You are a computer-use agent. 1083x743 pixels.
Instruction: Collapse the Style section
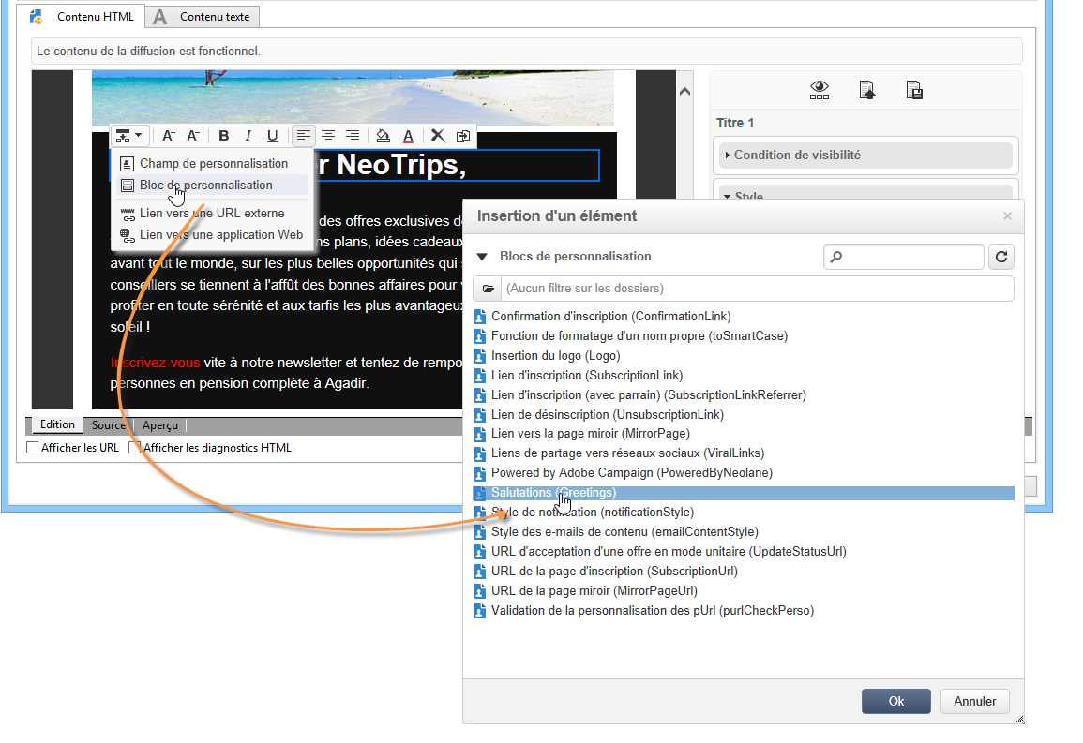pos(866,193)
